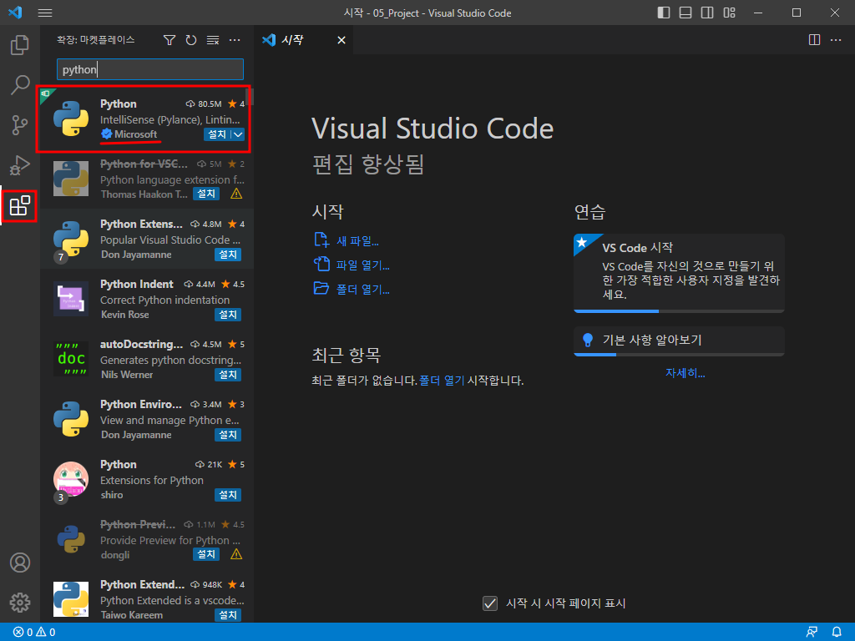Install Python for VSCode by Thomas Haakon
The image size is (855, 641).
tap(206, 194)
